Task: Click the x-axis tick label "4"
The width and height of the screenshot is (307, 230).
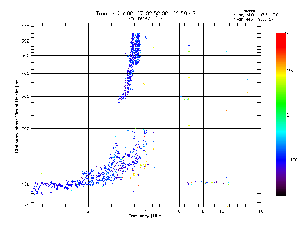Action: [x=146, y=211]
